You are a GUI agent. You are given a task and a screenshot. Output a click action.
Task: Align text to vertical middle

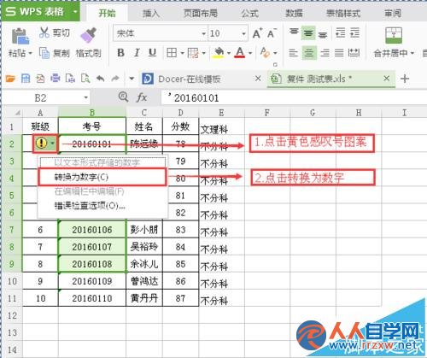308,33
